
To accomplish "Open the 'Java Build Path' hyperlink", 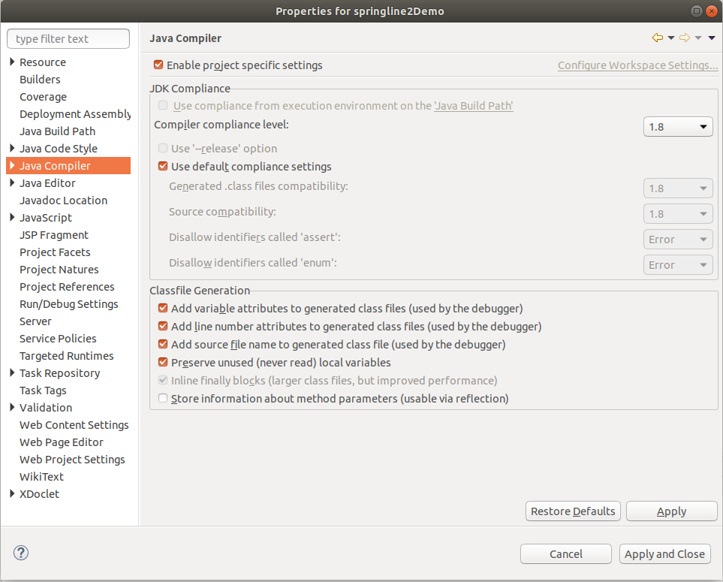I will 474,106.
